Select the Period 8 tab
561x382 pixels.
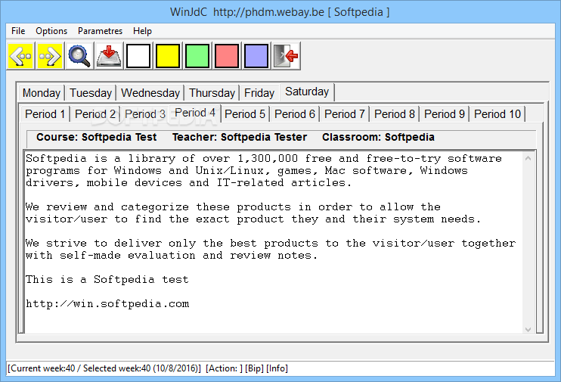395,114
